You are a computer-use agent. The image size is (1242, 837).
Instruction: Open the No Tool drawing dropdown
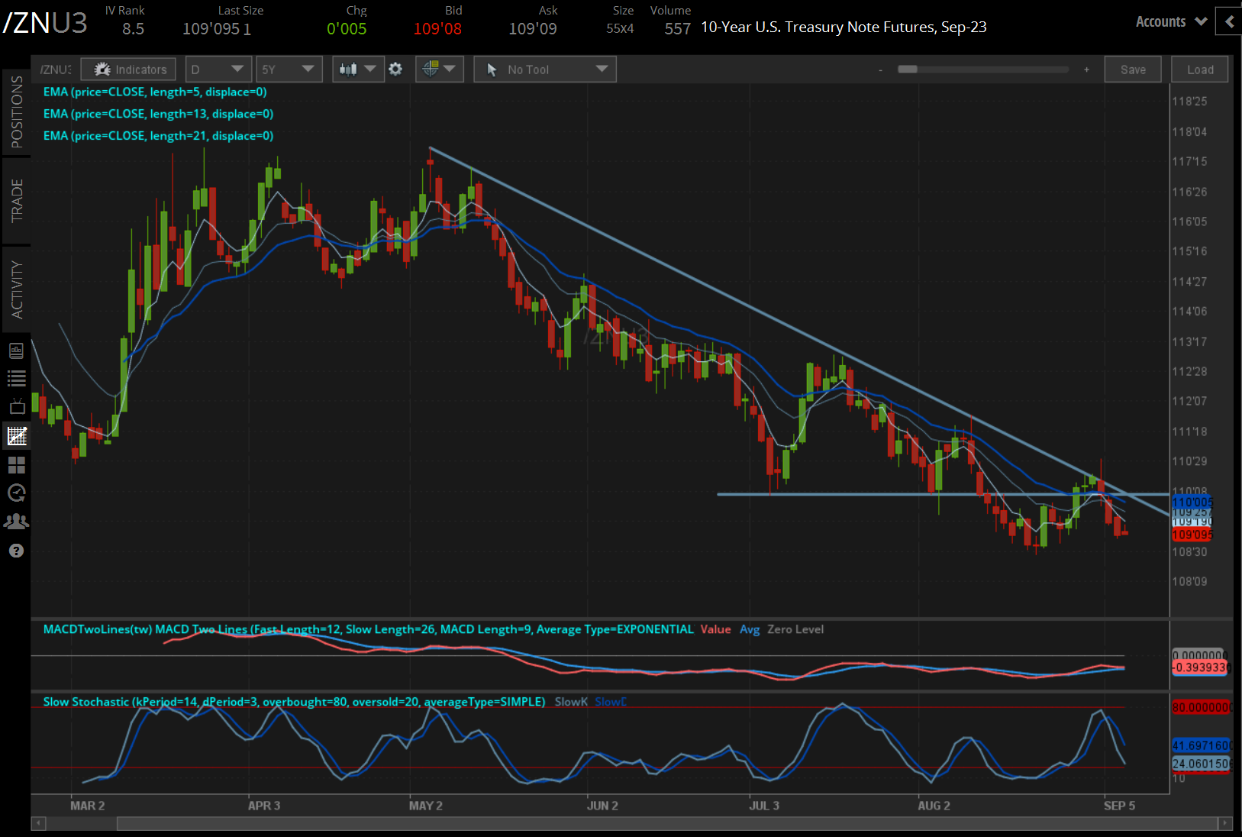click(x=545, y=69)
